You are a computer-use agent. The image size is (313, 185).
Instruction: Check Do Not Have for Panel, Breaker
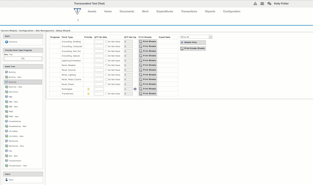(106, 65)
